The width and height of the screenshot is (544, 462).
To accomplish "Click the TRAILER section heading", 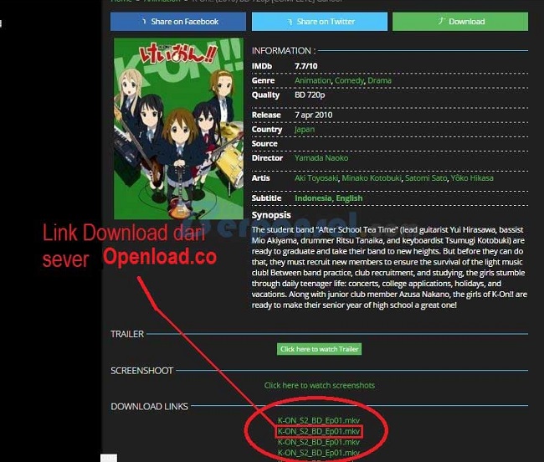I will pos(127,334).
